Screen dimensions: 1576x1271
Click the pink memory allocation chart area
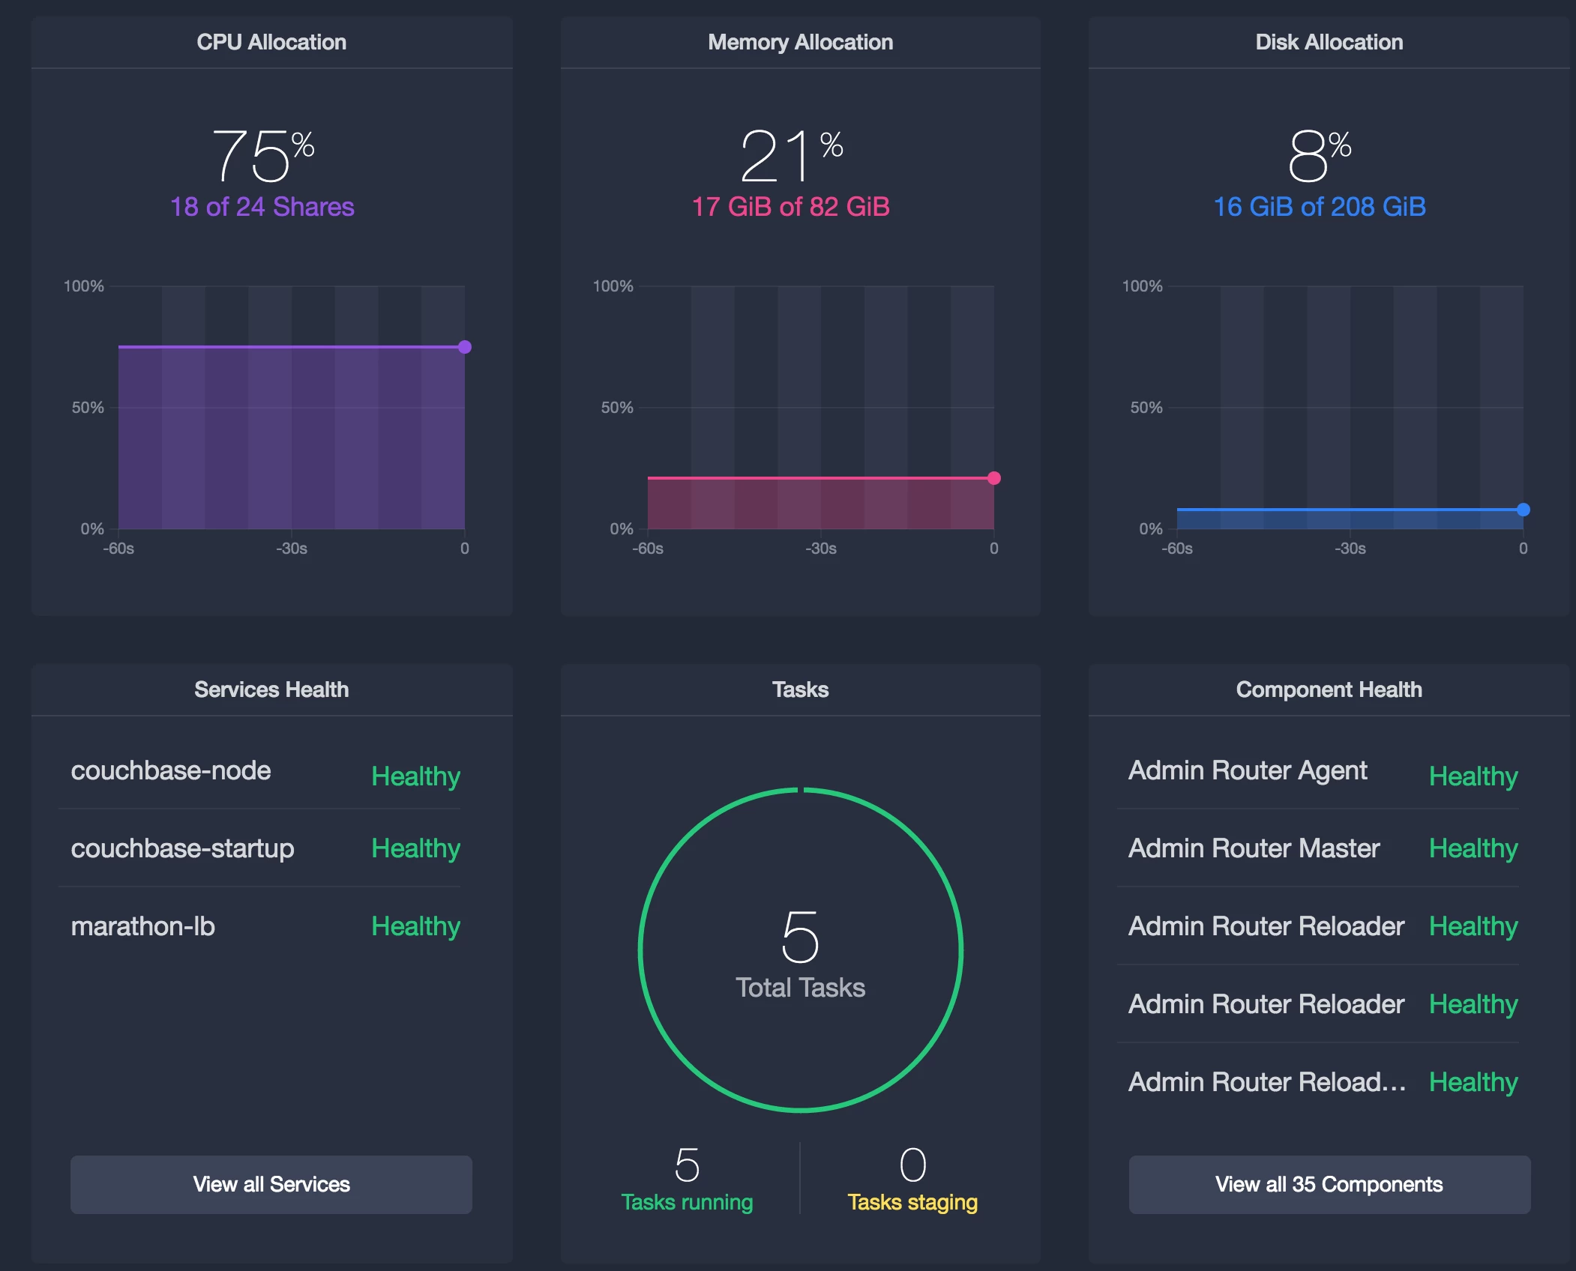pyautogui.click(x=821, y=503)
